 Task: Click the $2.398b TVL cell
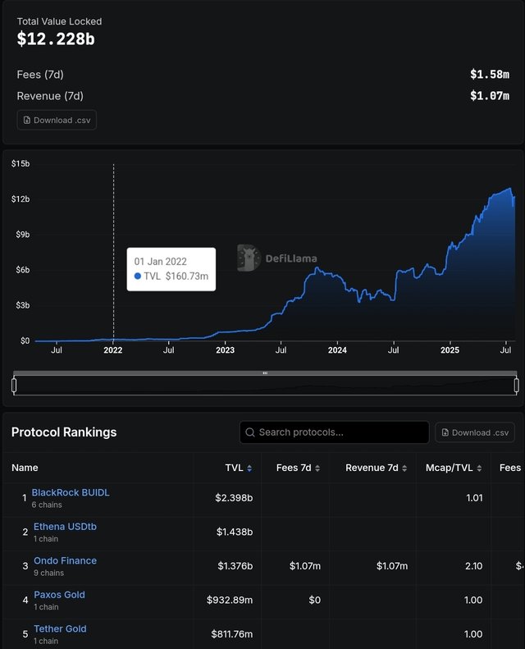coord(234,497)
